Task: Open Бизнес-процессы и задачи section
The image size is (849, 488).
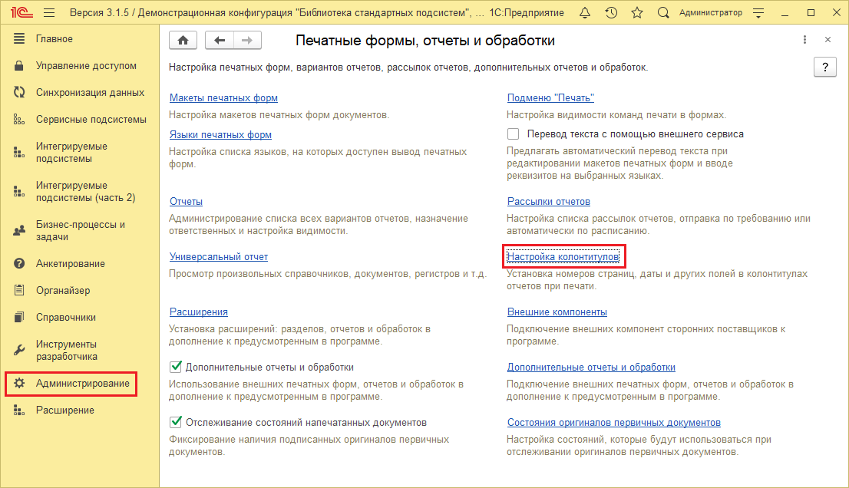Action: point(80,230)
